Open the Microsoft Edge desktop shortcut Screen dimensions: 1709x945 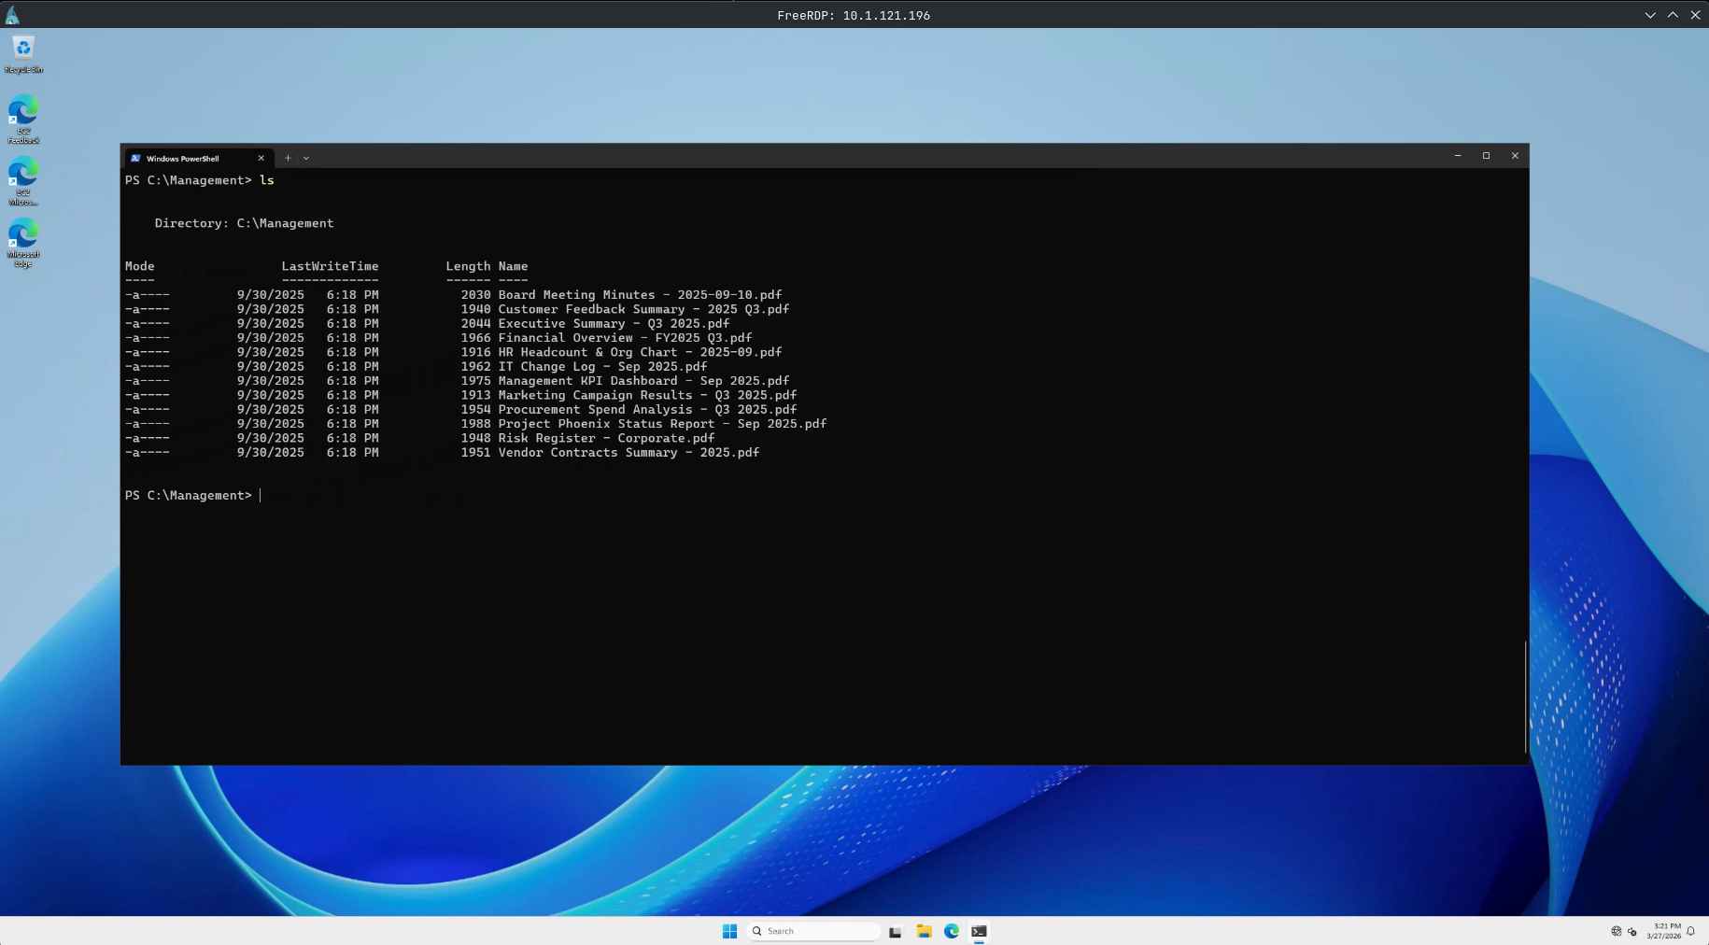click(23, 241)
